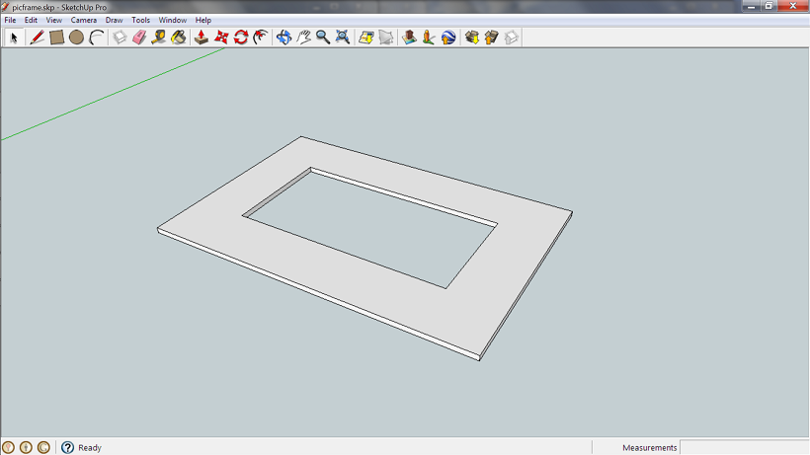The image size is (810, 455).
Task: Click the Add Location map icon
Action: [x=366, y=38]
